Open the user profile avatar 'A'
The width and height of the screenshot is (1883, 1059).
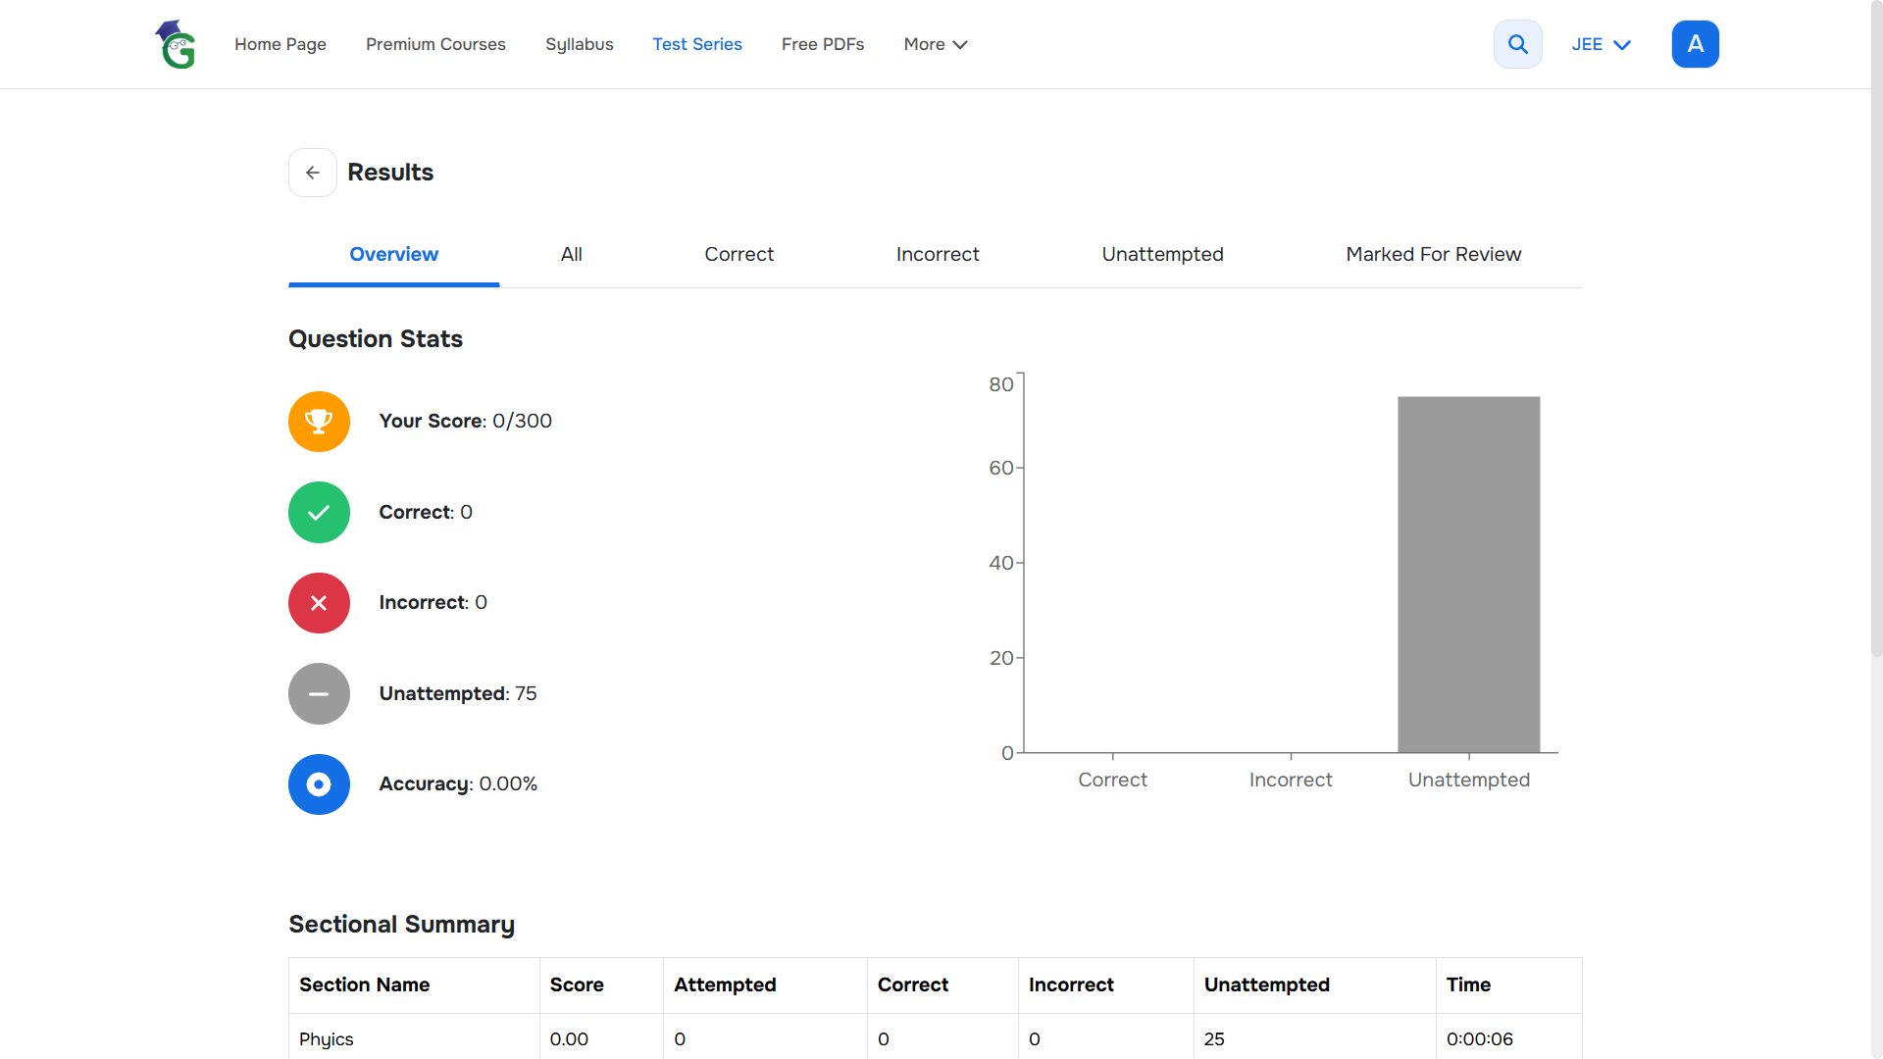click(x=1695, y=44)
